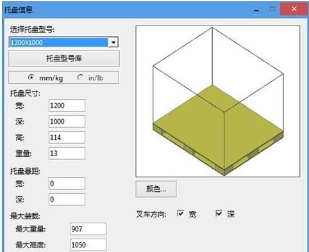The image size is (309, 252).
Task: Open the 颜色... color picker button
Action: coord(156,189)
